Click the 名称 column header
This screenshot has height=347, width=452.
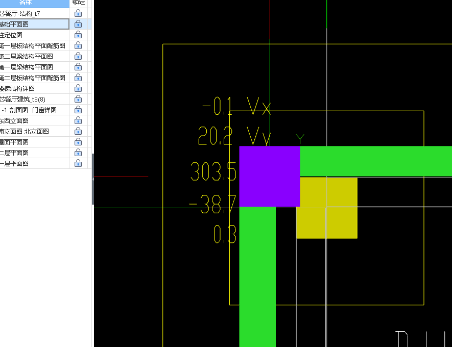coord(34,3)
